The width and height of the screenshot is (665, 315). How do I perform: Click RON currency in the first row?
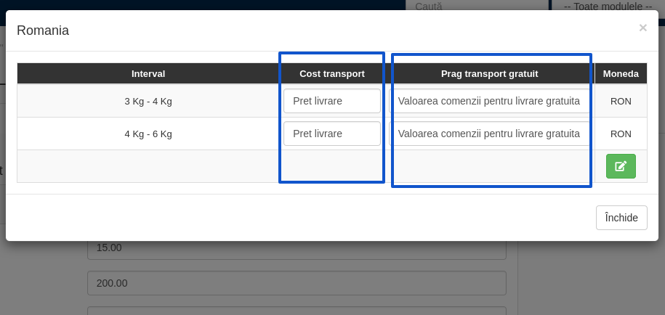(x=621, y=101)
